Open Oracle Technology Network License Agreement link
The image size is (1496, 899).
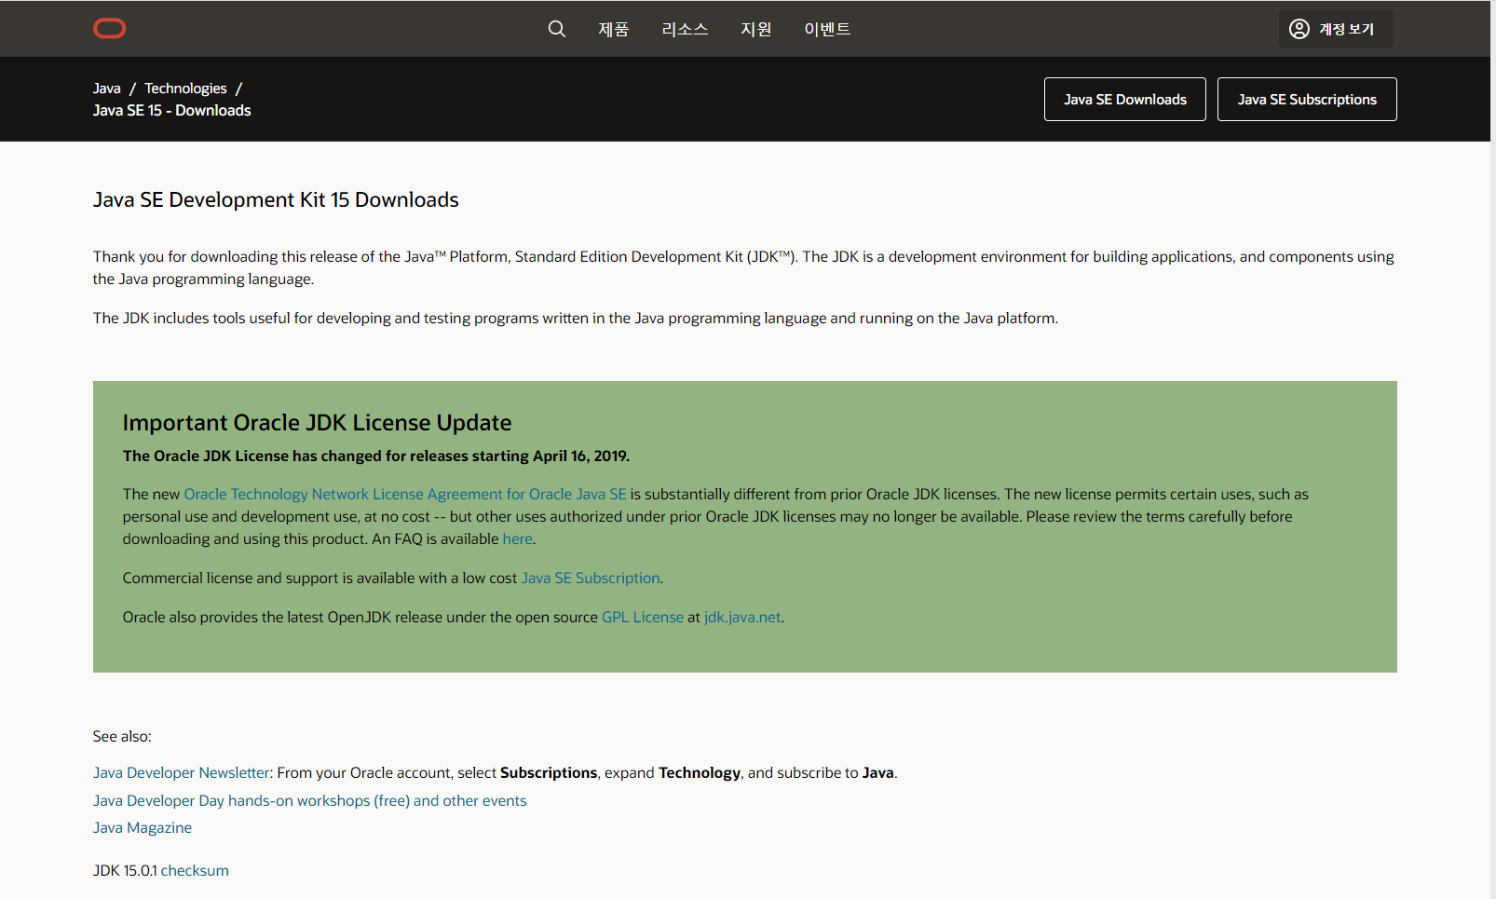pyautogui.click(x=405, y=494)
